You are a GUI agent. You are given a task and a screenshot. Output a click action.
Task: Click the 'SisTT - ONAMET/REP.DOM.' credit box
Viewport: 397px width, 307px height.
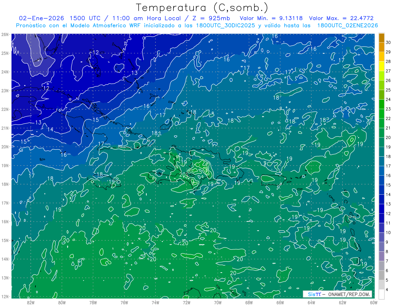337,294
